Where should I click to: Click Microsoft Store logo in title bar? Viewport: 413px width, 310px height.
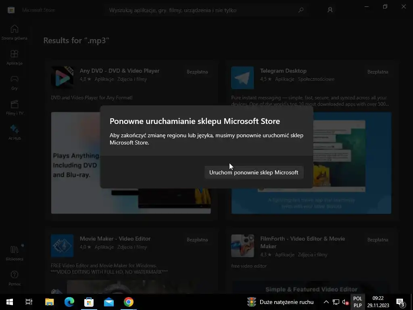(x=11, y=10)
